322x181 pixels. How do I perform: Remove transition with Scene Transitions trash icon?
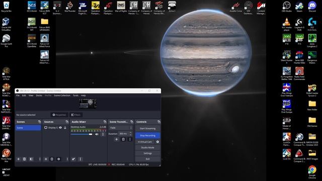click(123, 139)
